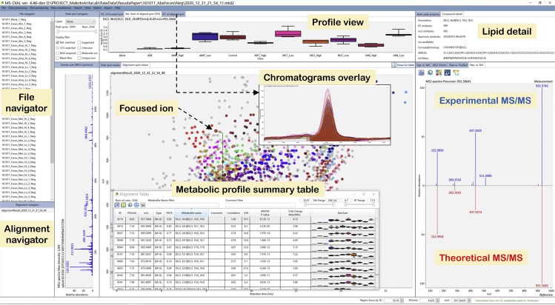Switch to EIC of focused spot tab
This screenshot has width=555, height=305.
pos(112,14)
